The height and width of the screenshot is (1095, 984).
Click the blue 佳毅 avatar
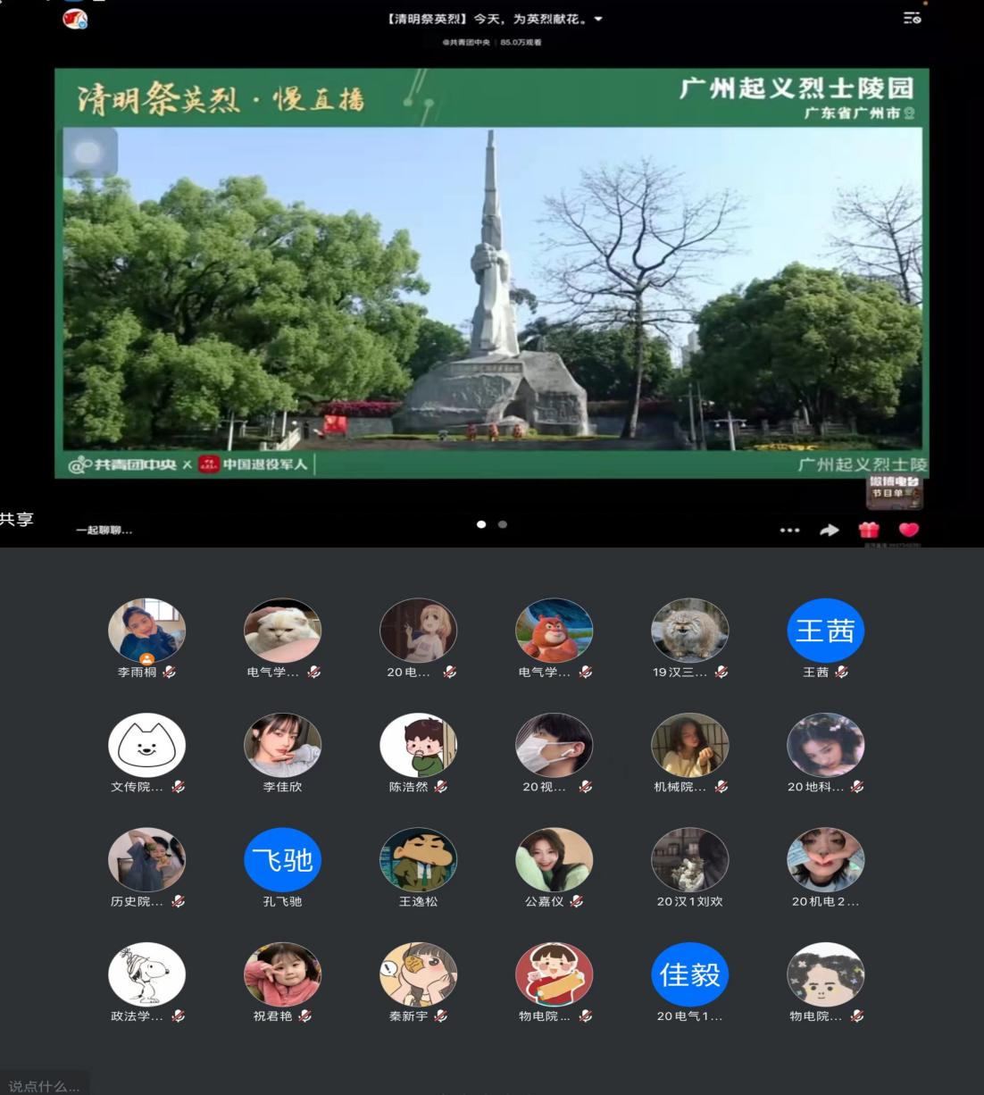[x=689, y=974]
